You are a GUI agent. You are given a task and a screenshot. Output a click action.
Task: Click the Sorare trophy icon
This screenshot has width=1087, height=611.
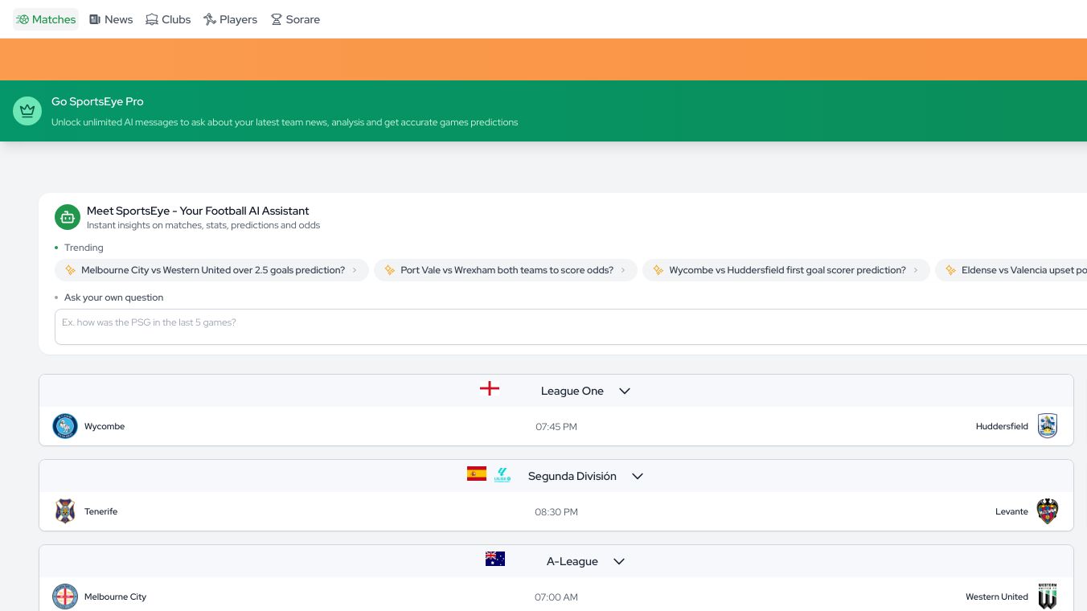(x=277, y=19)
